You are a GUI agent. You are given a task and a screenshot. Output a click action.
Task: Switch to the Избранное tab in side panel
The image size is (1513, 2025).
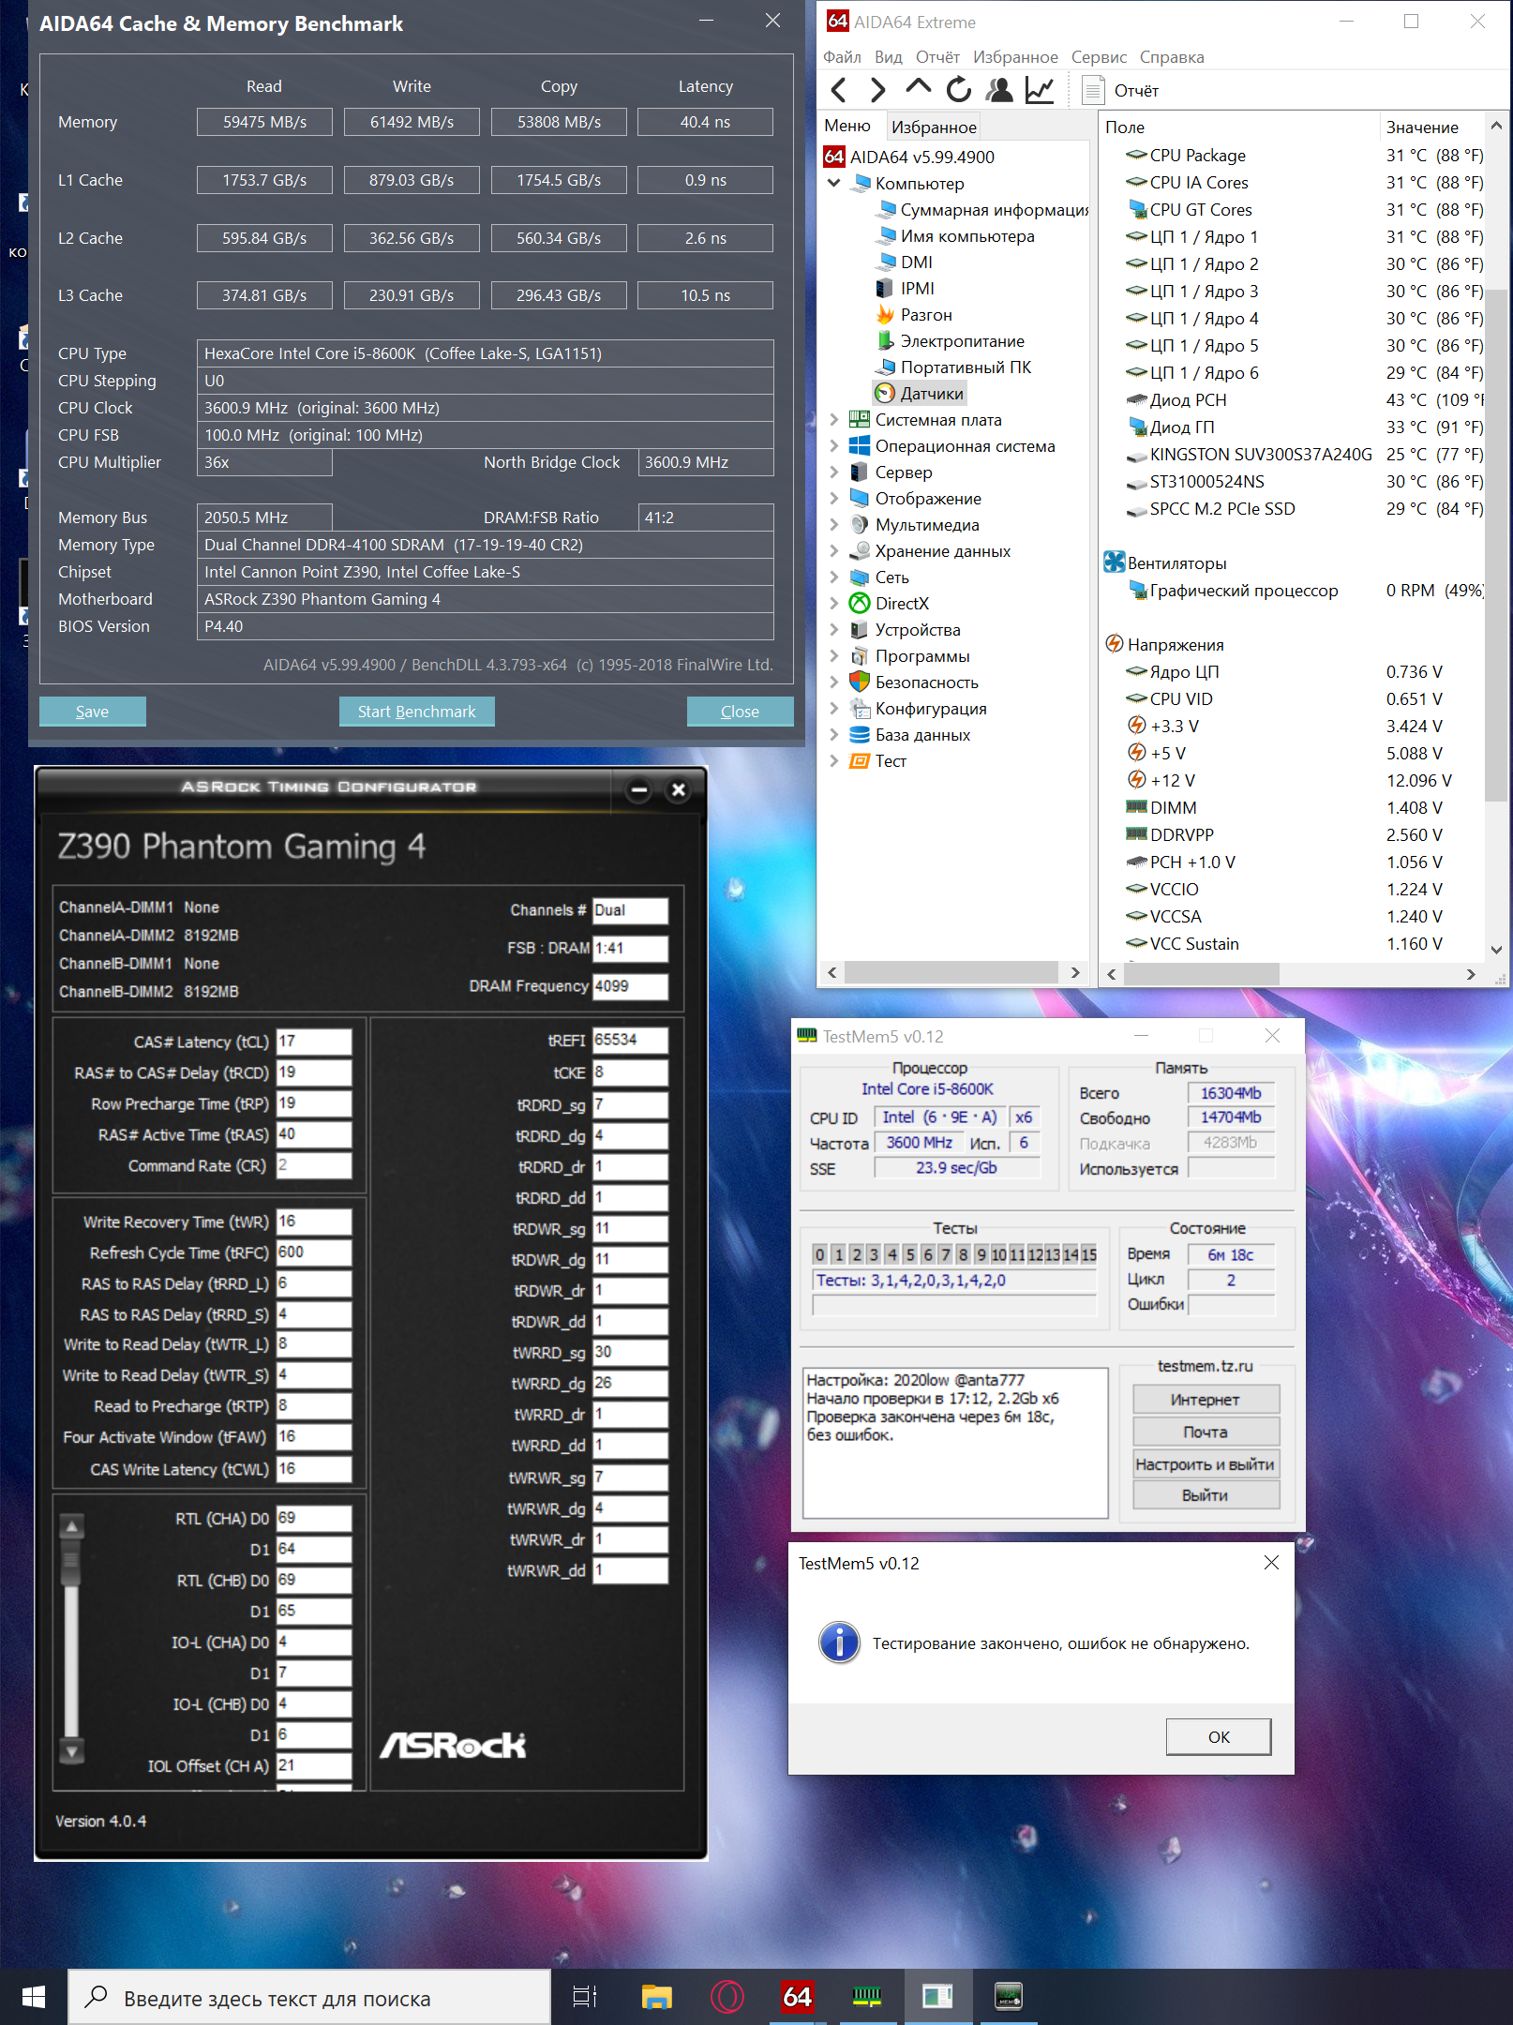click(x=934, y=127)
